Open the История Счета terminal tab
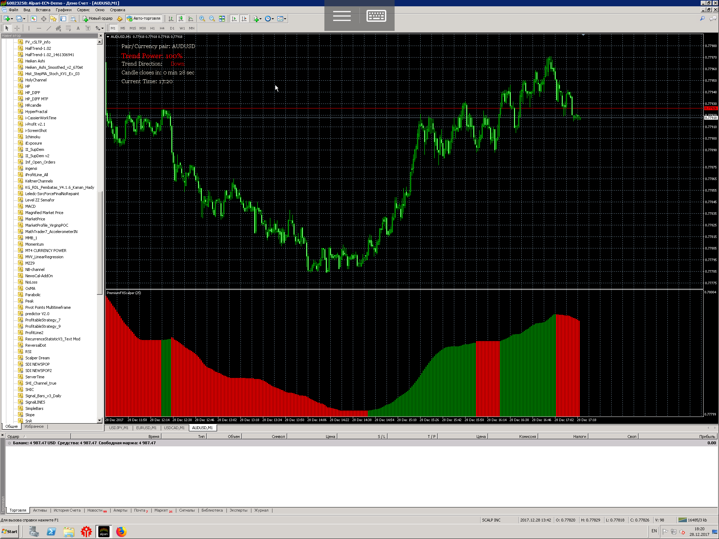This screenshot has width=719, height=539. (67, 510)
